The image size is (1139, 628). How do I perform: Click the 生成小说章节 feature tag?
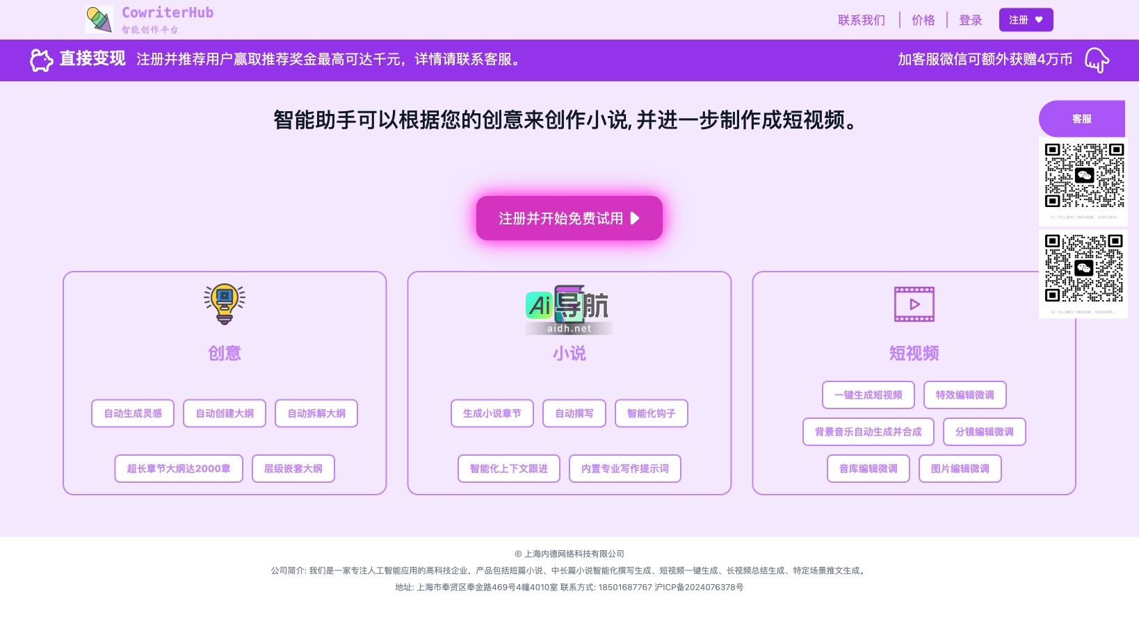[x=492, y=413]
